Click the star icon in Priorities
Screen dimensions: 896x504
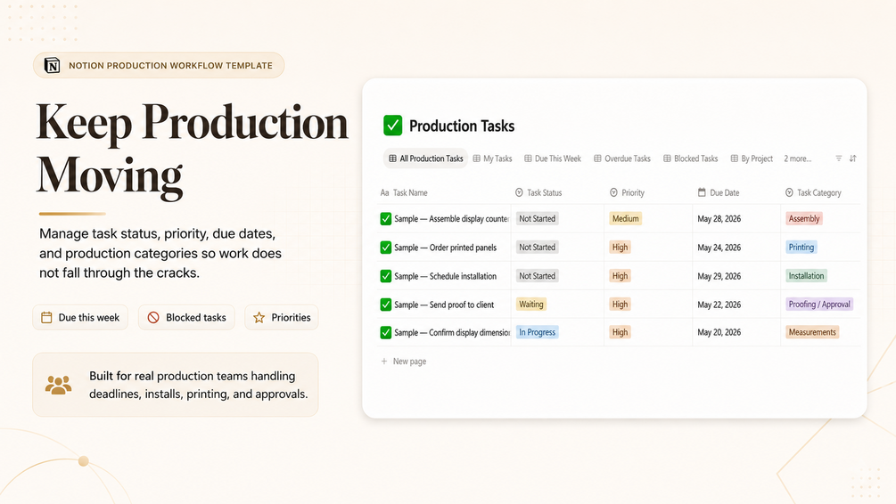pyautogui.click(x=259, y=317)
